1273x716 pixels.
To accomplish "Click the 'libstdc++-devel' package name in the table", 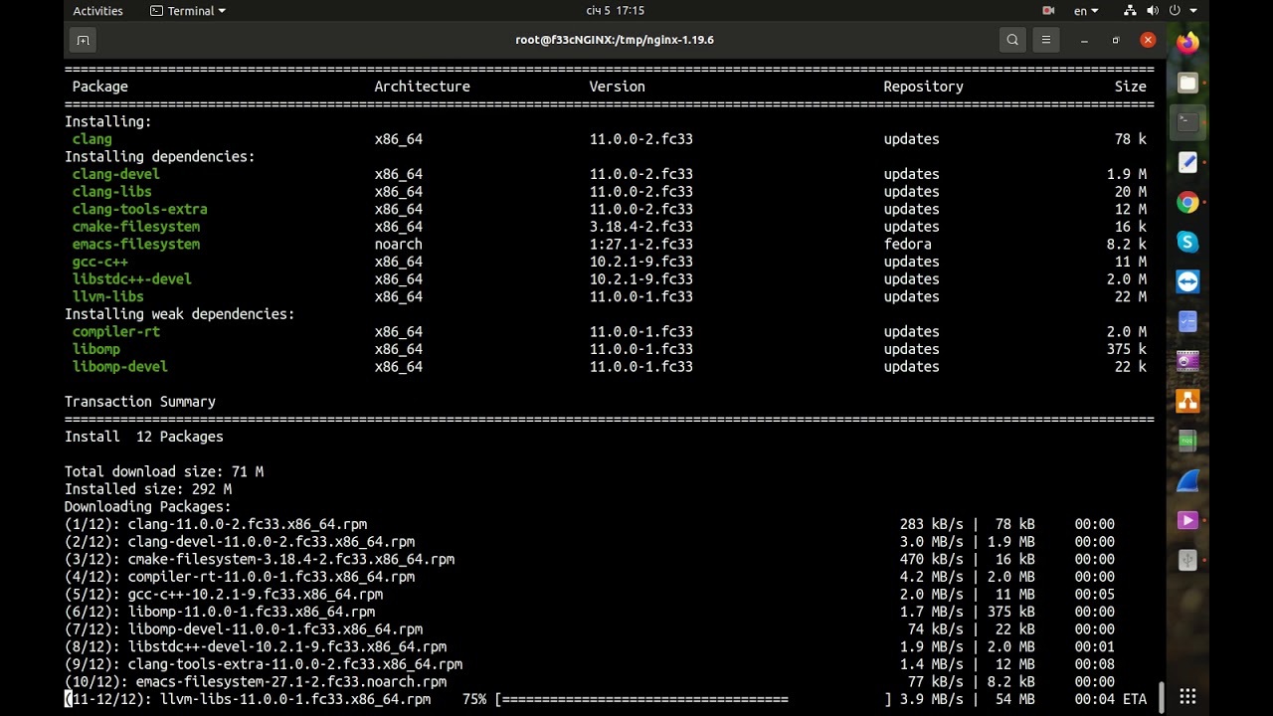I will pyautogui.click(x=132, y=279).
